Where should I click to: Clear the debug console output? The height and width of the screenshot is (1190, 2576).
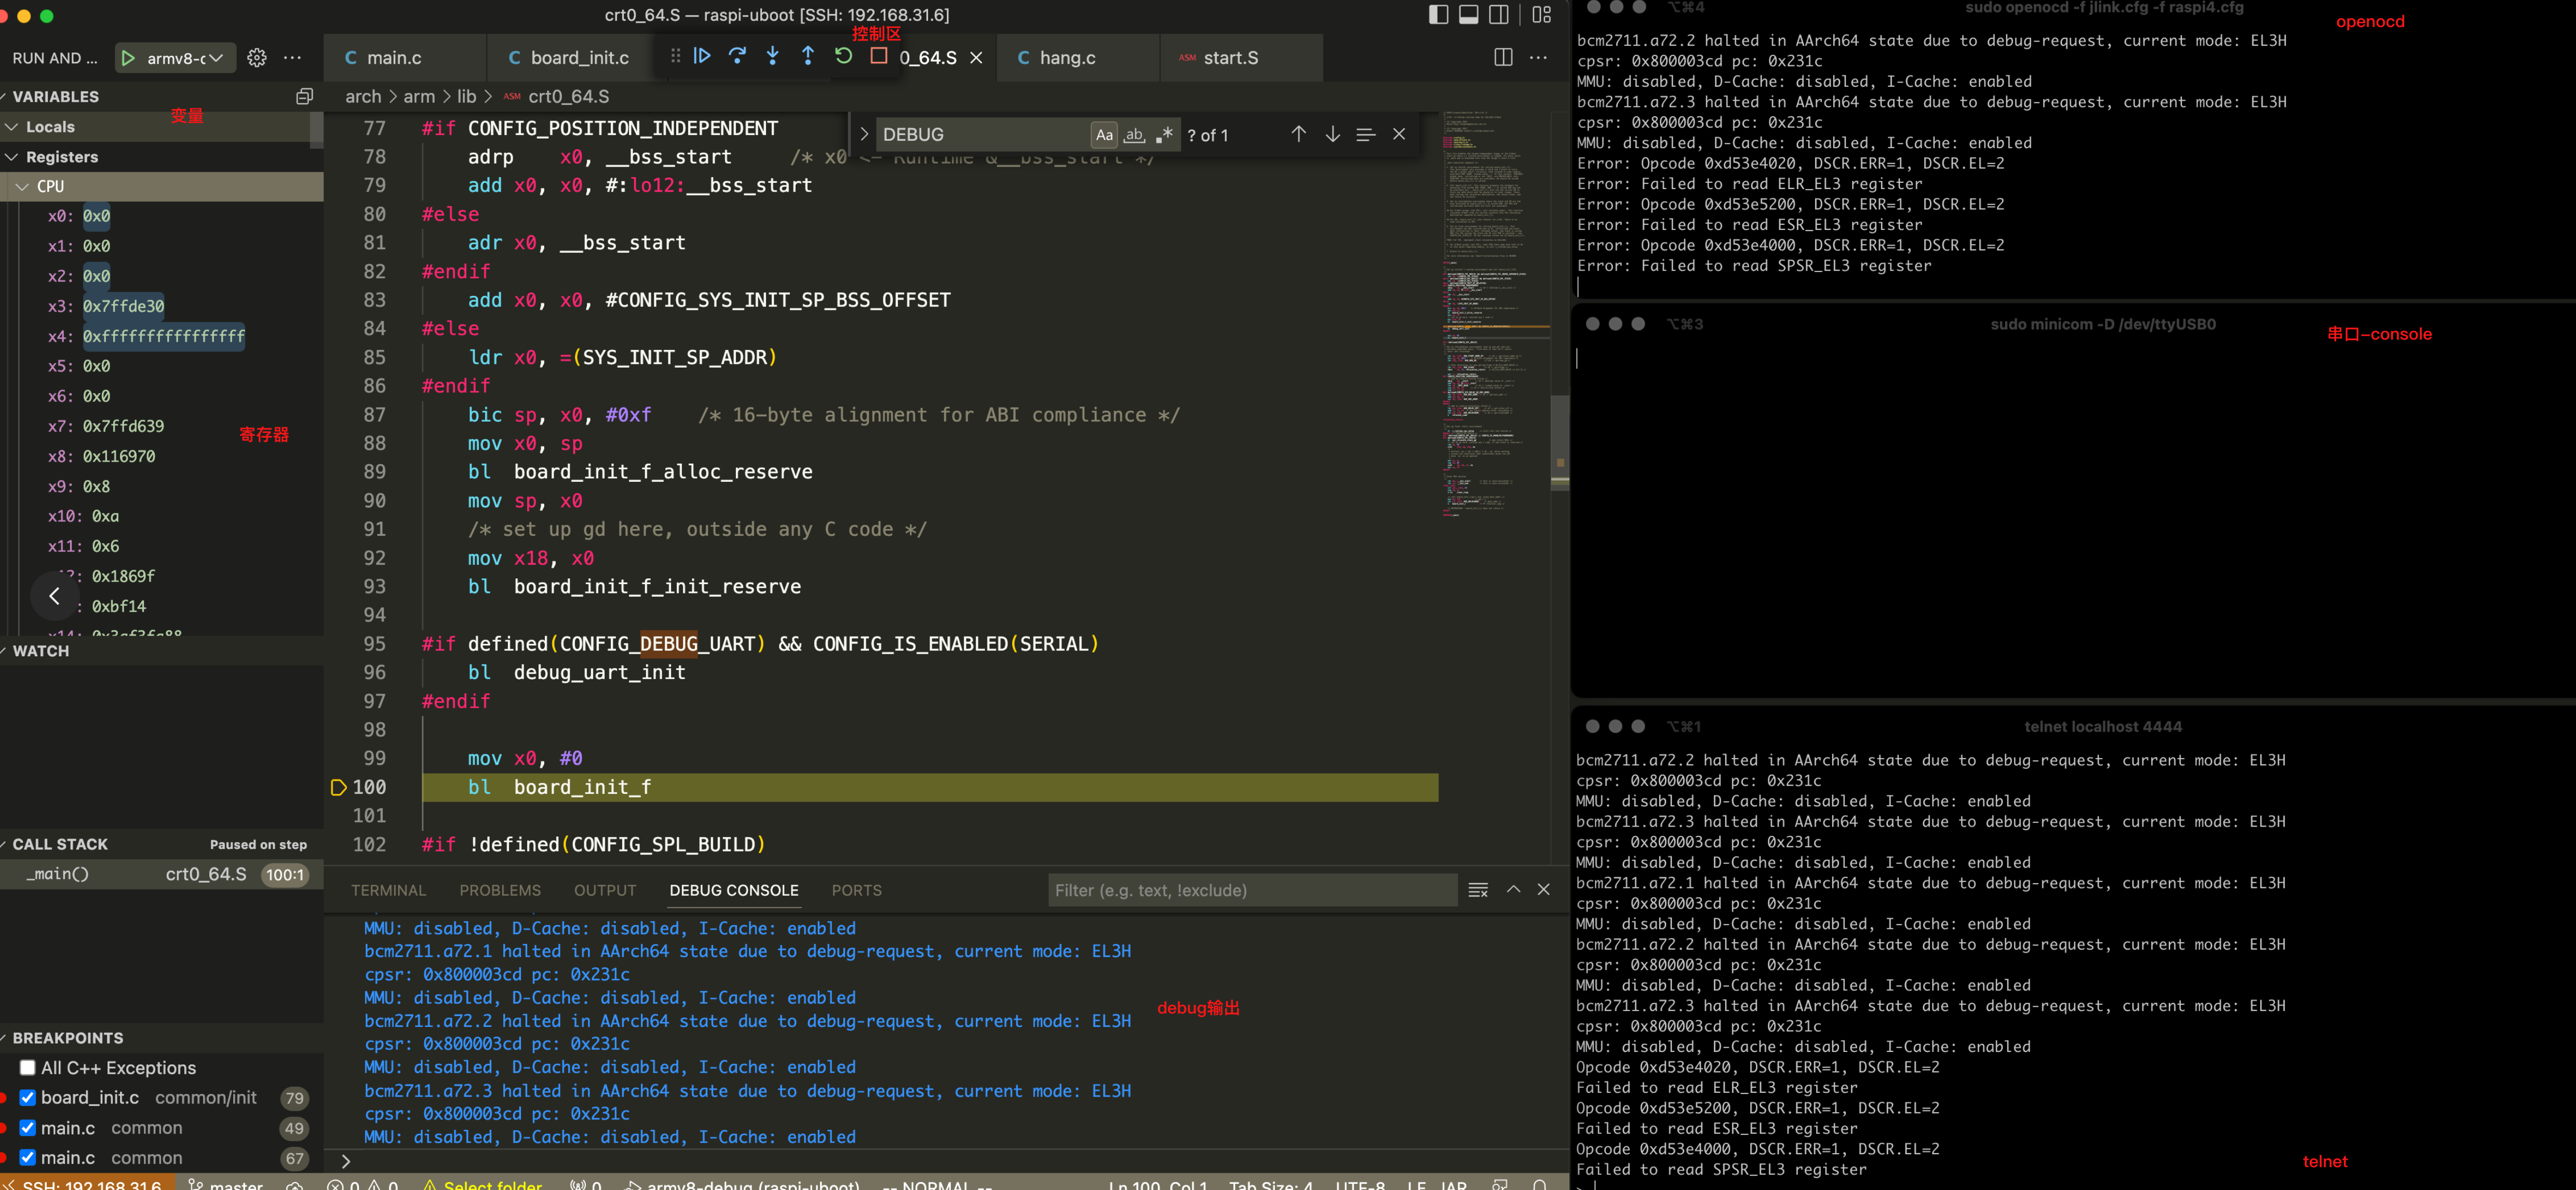pyautogui.click(x=1477, y=890)
